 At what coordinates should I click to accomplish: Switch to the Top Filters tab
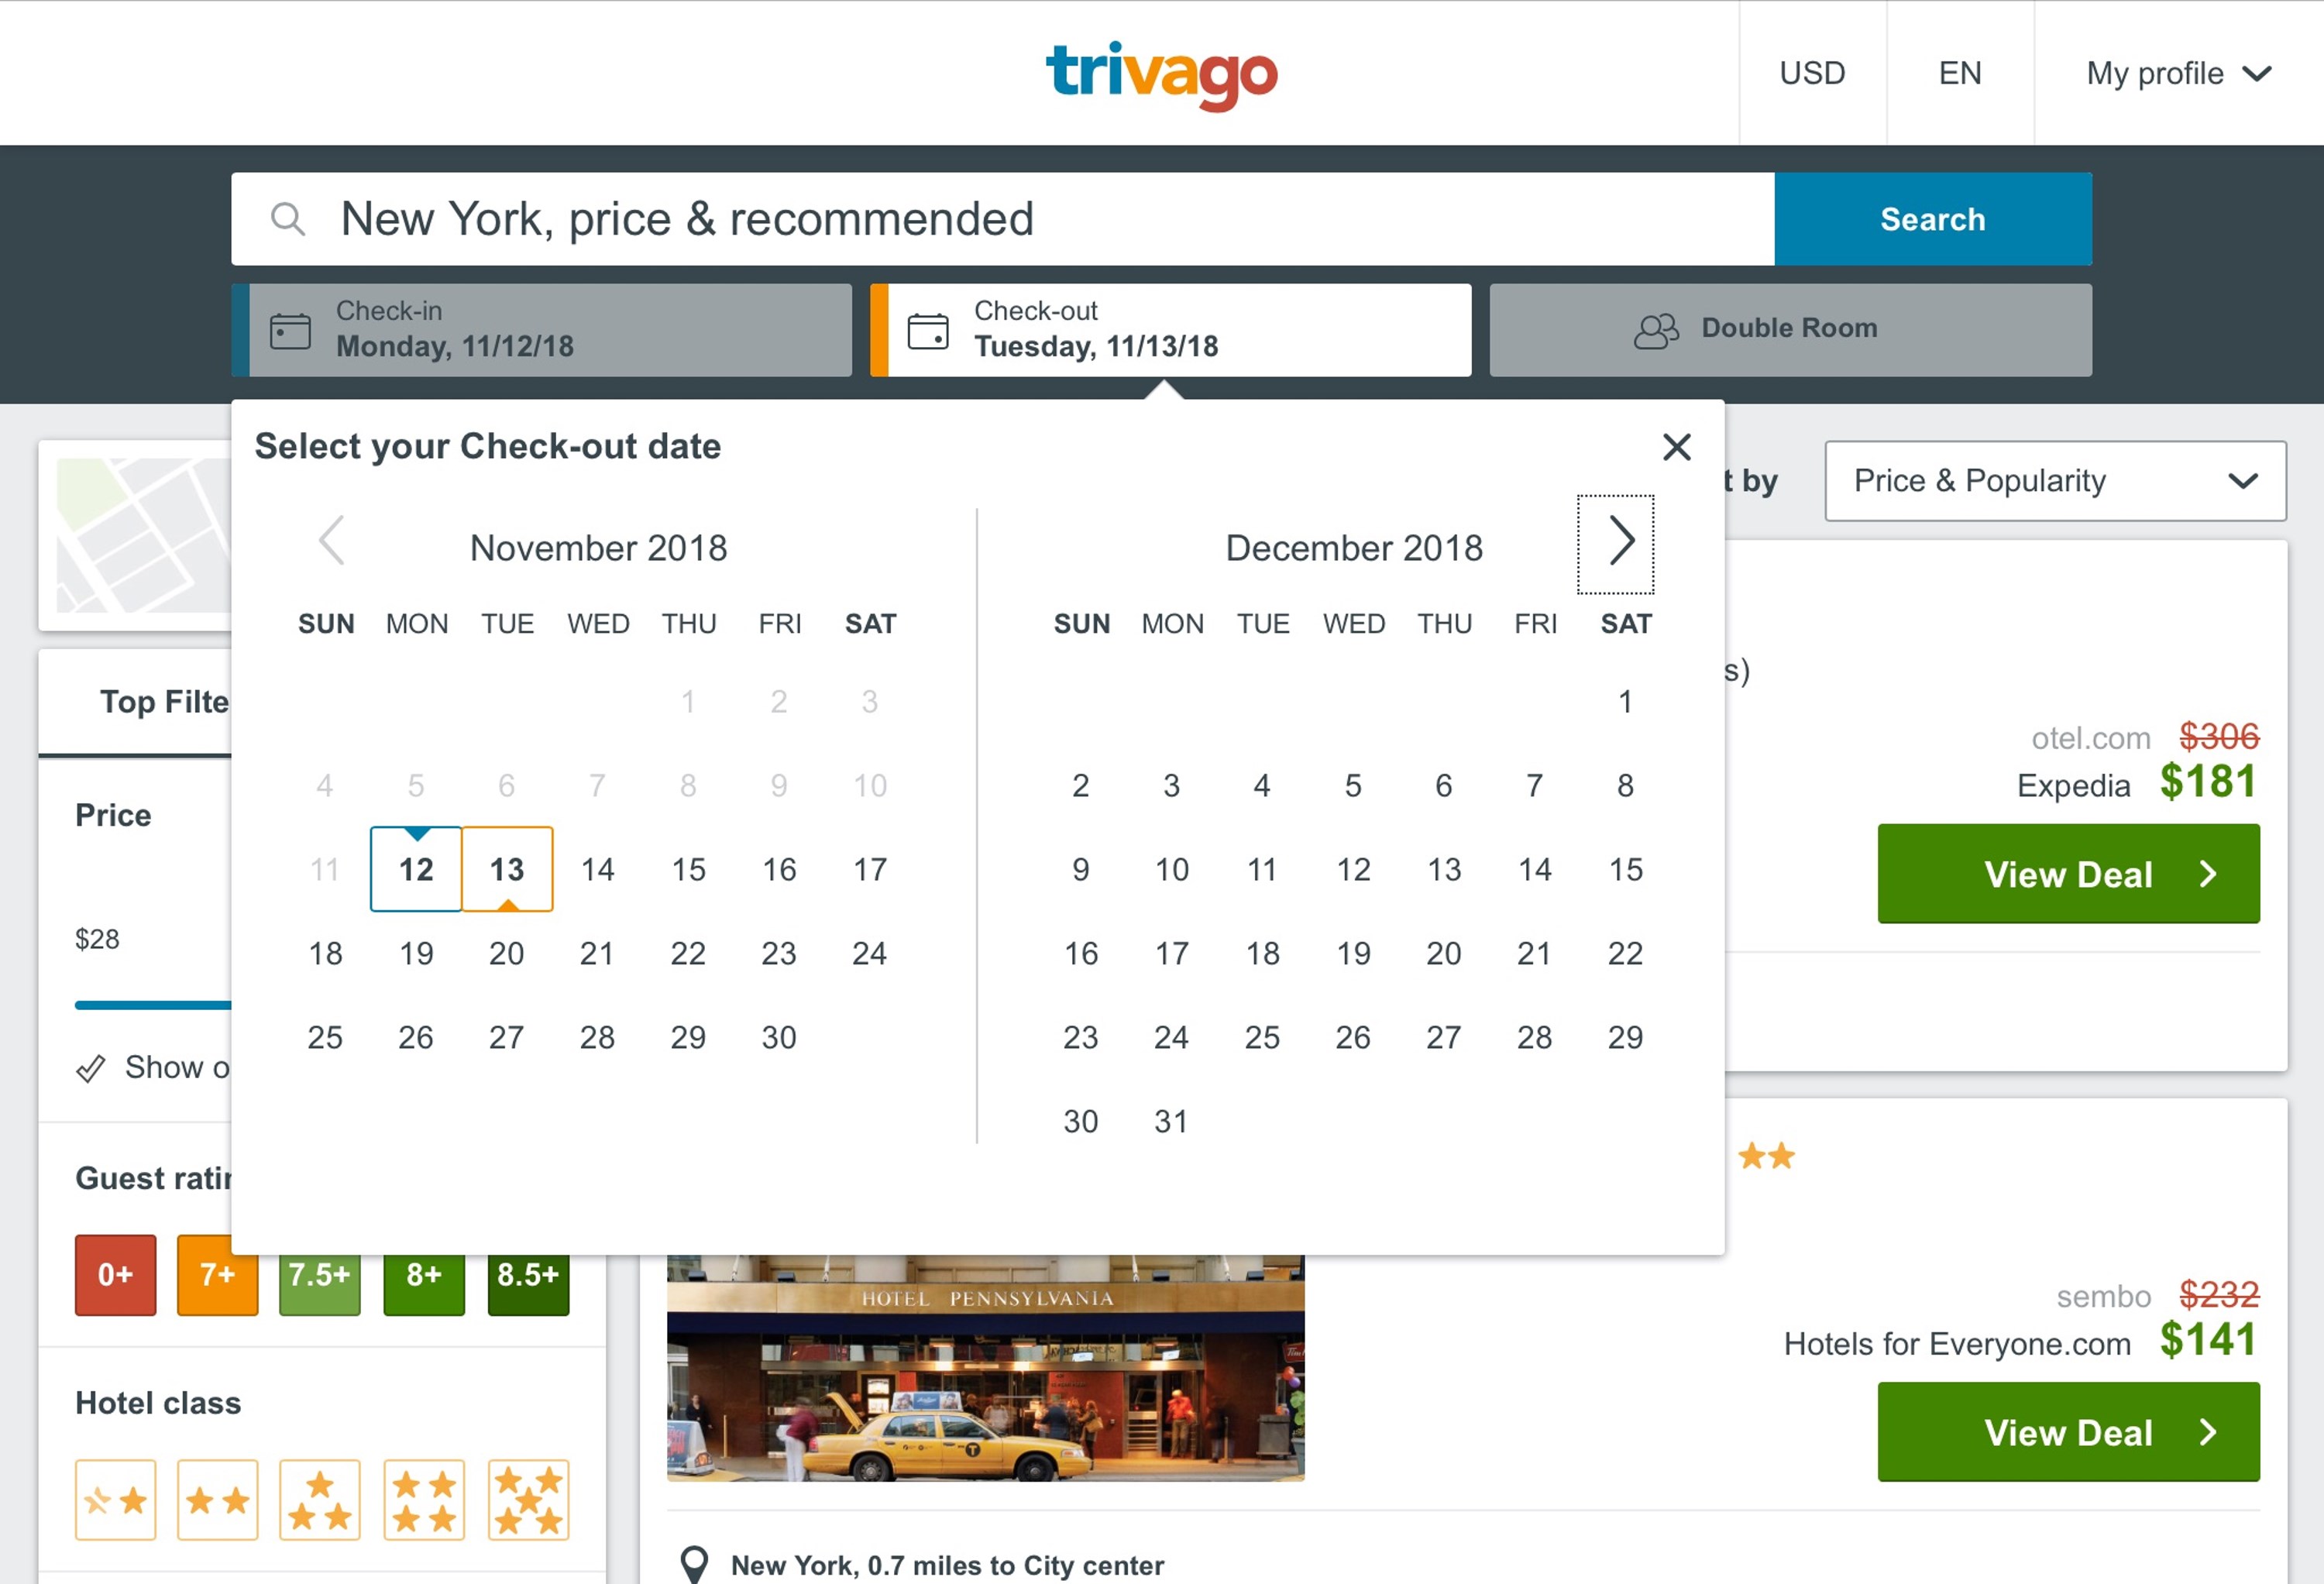pyautogui.click(x=164, y=702)
